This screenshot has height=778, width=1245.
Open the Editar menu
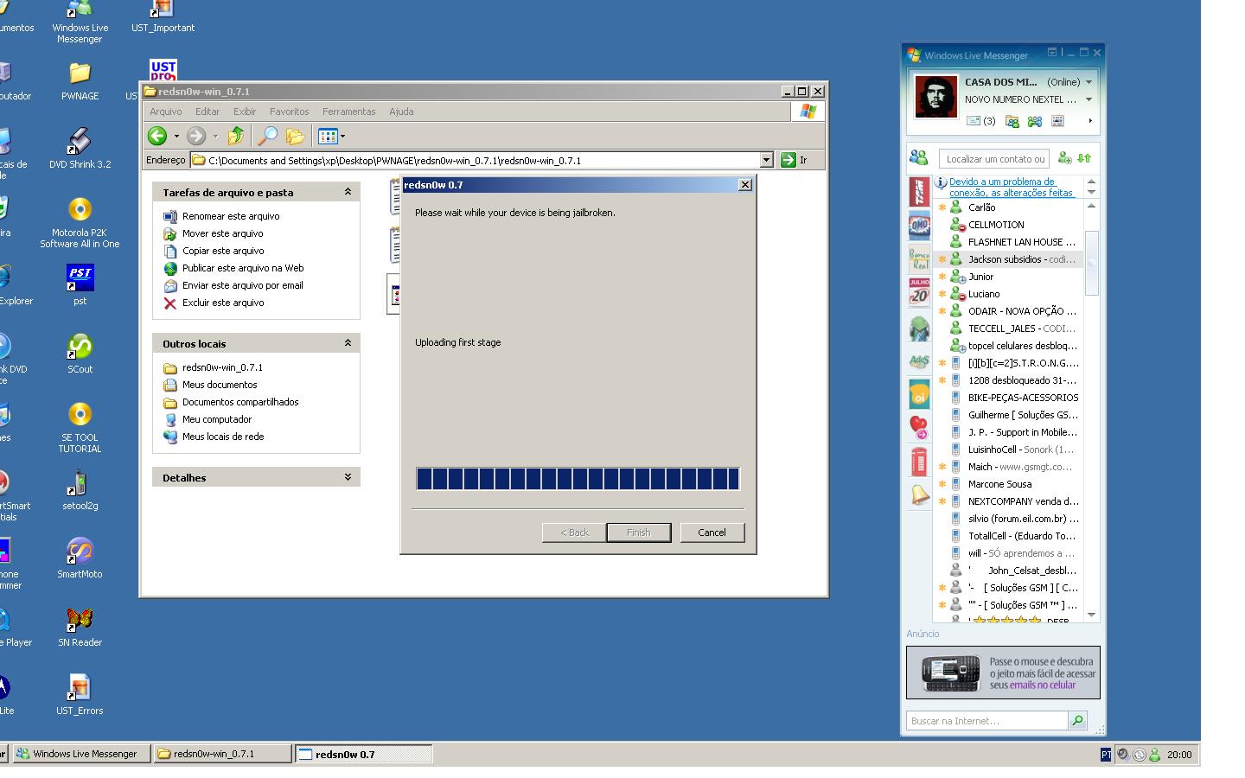[207, 112]
